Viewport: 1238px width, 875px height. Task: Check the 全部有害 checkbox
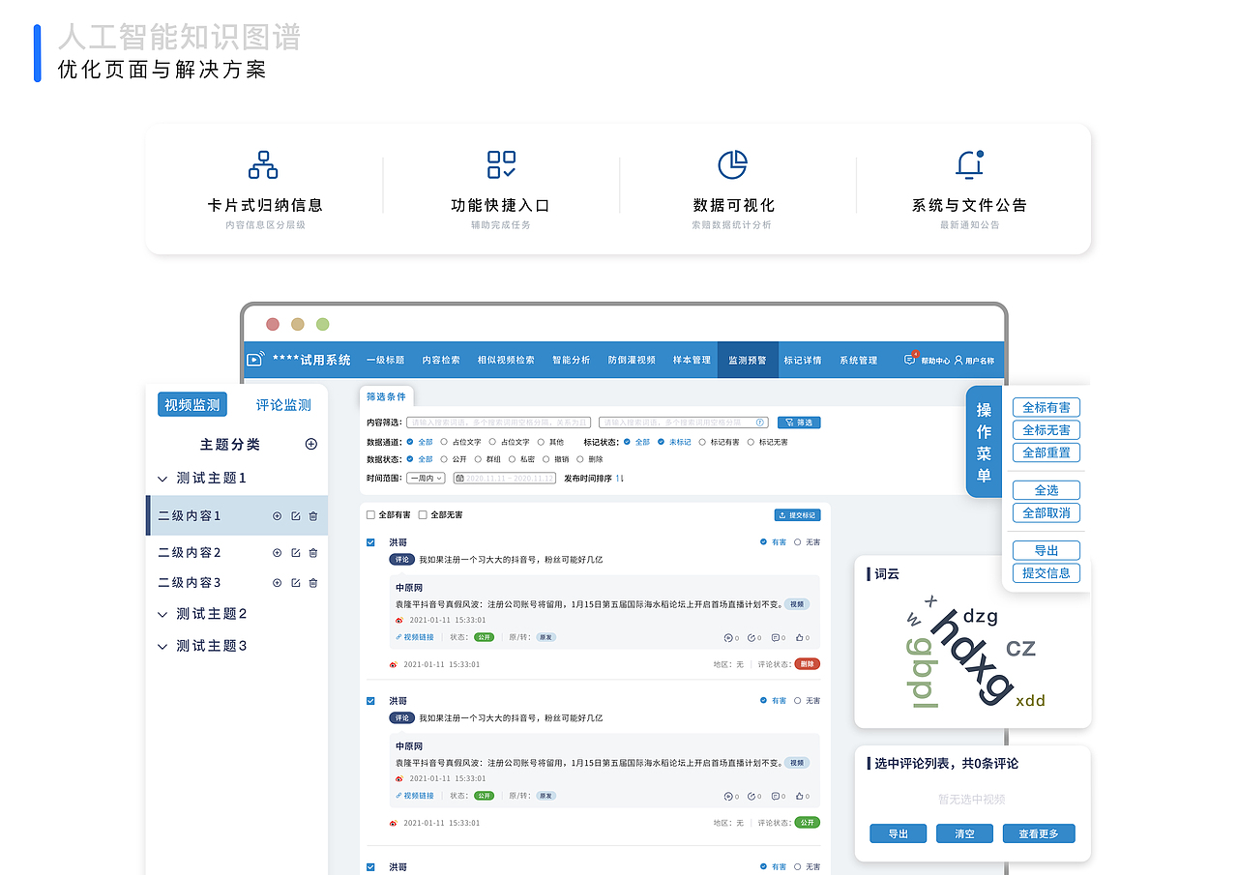pyautogui.click(x=369, y=515)
